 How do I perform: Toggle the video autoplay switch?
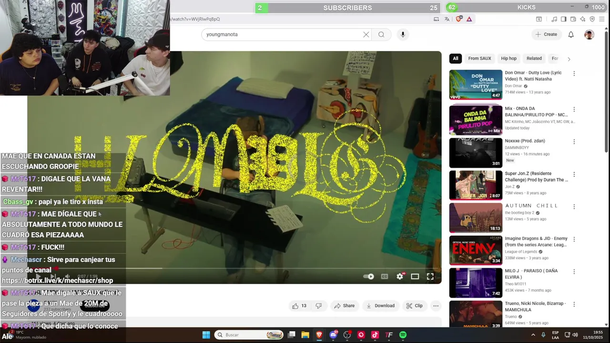tap(368, 276)
